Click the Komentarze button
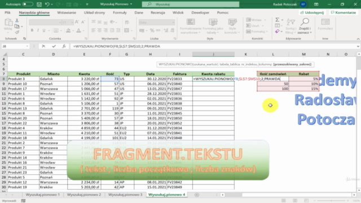 [344, 12]
